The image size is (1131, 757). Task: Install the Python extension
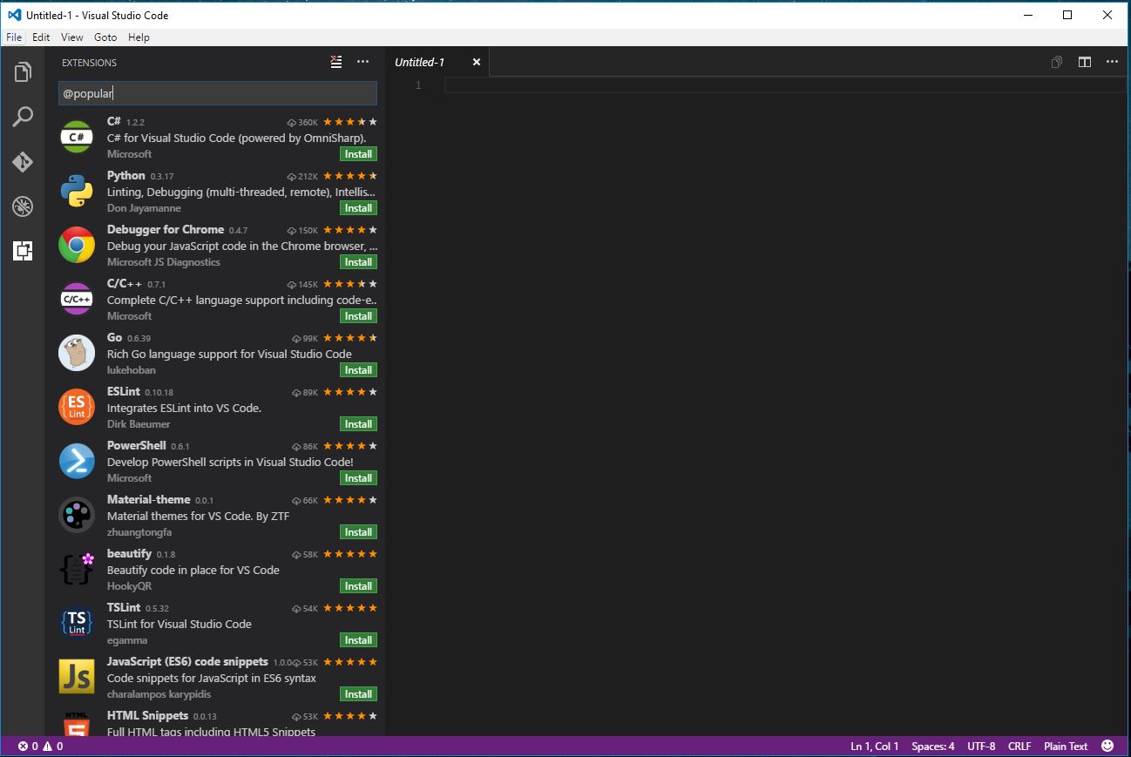358,208
